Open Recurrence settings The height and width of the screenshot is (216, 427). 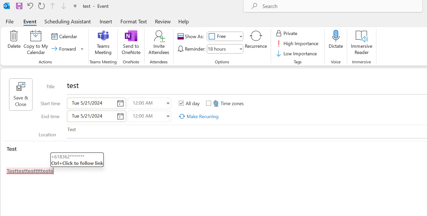coord(256,39)
